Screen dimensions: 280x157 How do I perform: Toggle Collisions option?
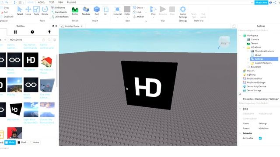click(x=58, y=8)
